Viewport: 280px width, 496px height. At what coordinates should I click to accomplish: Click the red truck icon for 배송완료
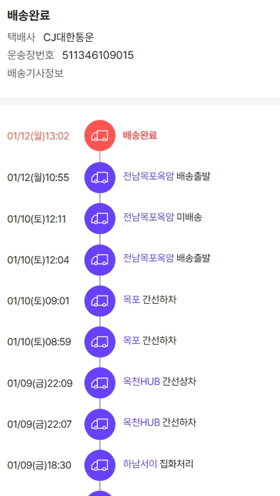[x=100, y=136]
